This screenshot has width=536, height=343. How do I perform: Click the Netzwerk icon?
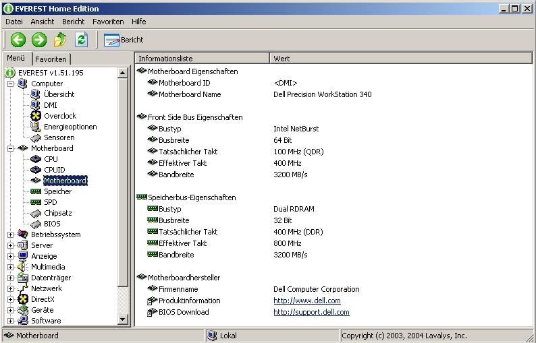22,288
